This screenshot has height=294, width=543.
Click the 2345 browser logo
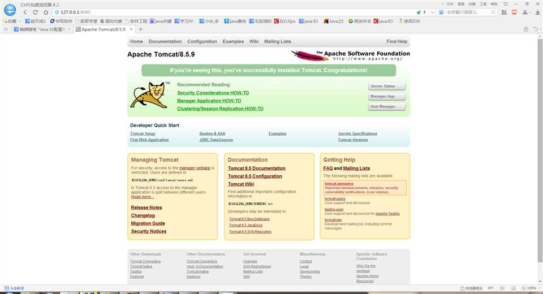pos(10,10)
